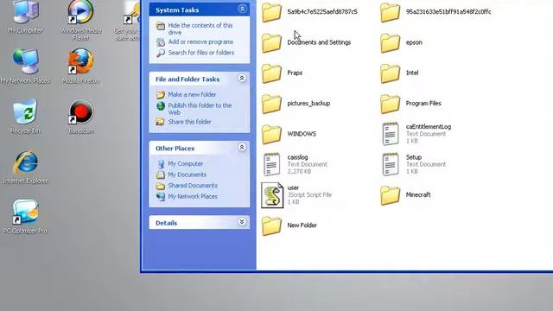Image resolution: width=553 pixels, height=311 pixels.
Task: Select the New Folder folder
Action: 289,225
